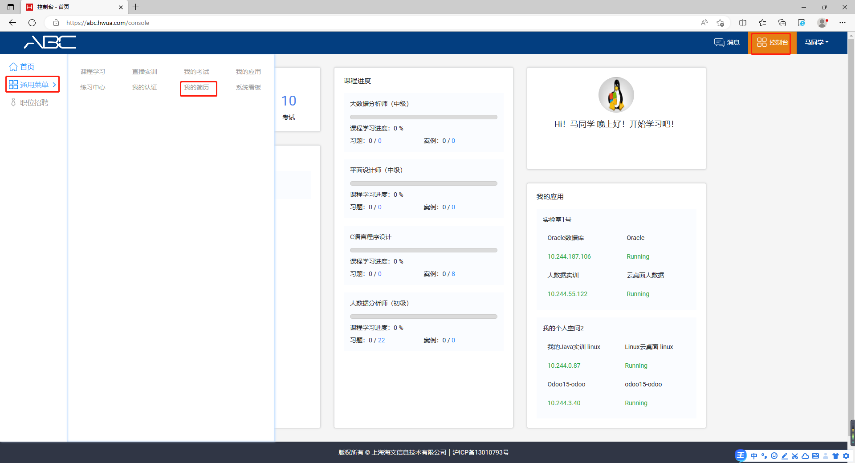Click the 大数据分析师(中级) progress bar

(423, 117)
